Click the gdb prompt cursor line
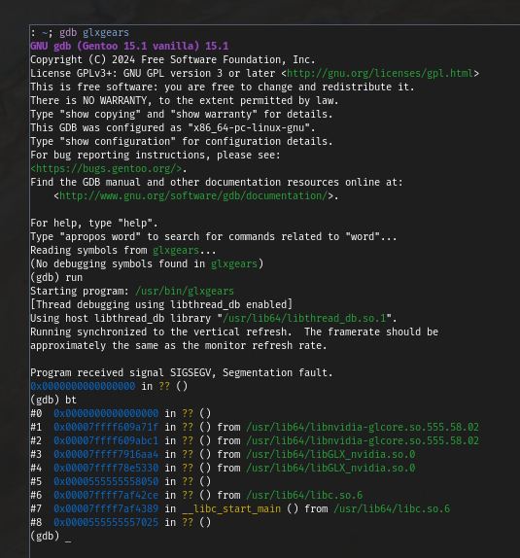The image size is (520, 558). click(51, 536)
